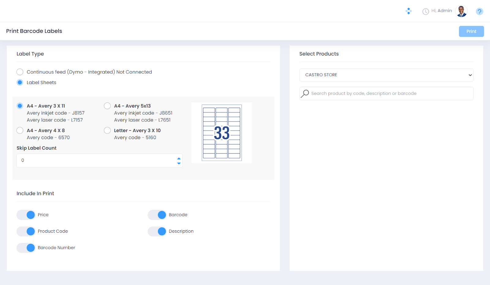Open the admin profile avatar

tap(461, 11)
